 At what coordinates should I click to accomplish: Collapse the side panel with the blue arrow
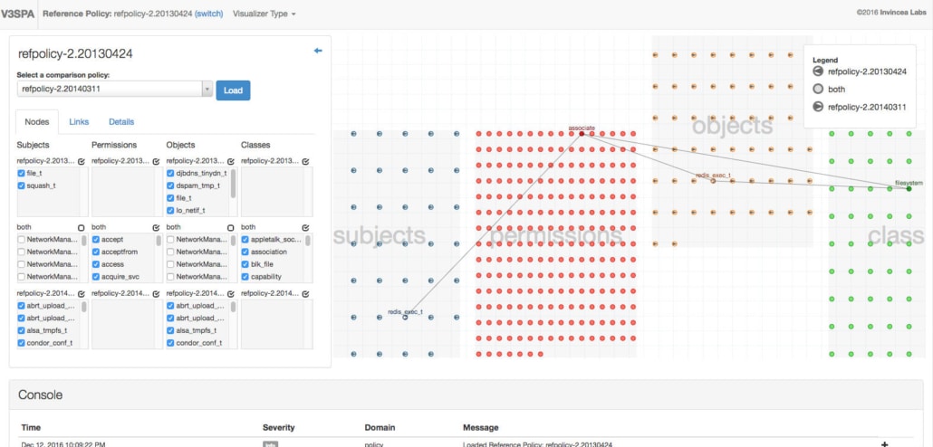tap(318, 51)
